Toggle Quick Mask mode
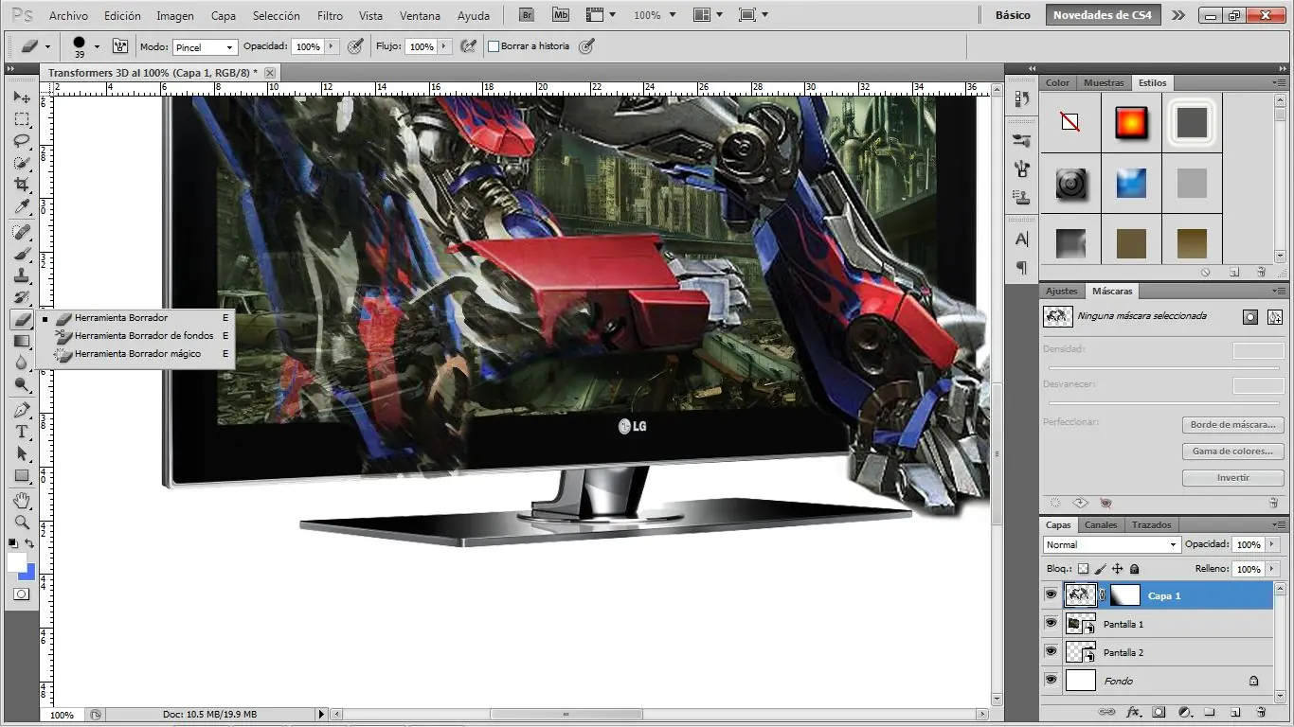This screenshot has height=727, width=1294. [22, 594]
